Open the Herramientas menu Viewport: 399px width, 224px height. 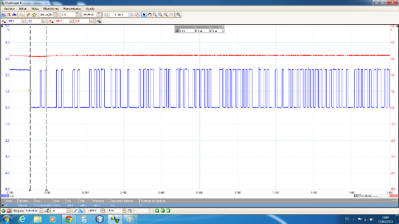click(72, 9)
